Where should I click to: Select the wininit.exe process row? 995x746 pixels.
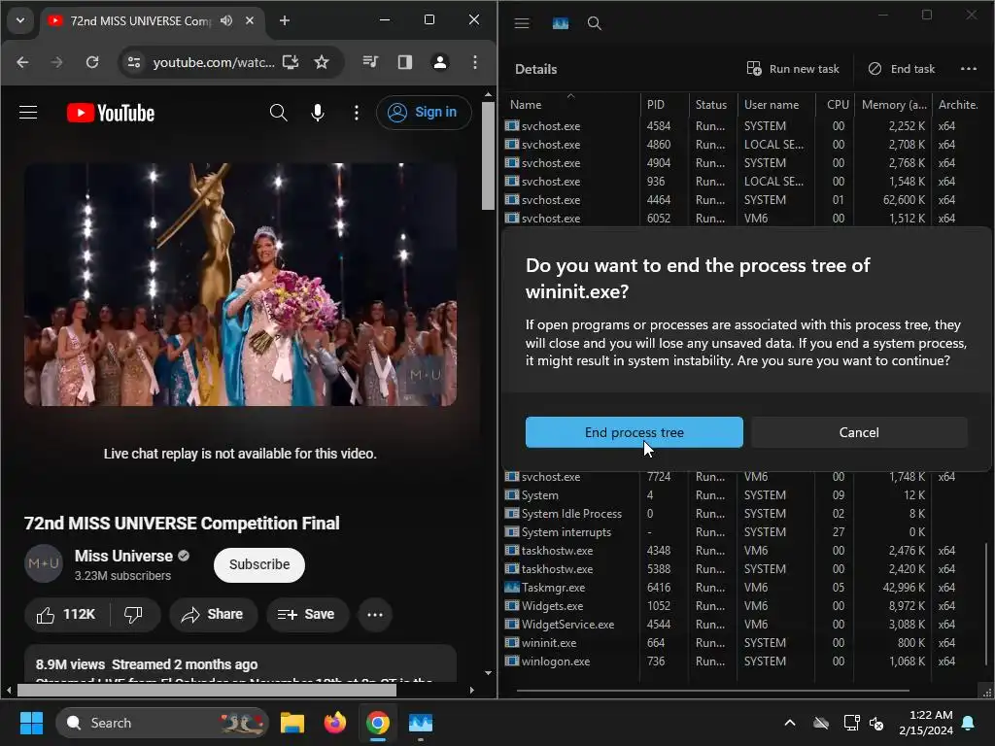pyautogui.click(x=743, y=643)
